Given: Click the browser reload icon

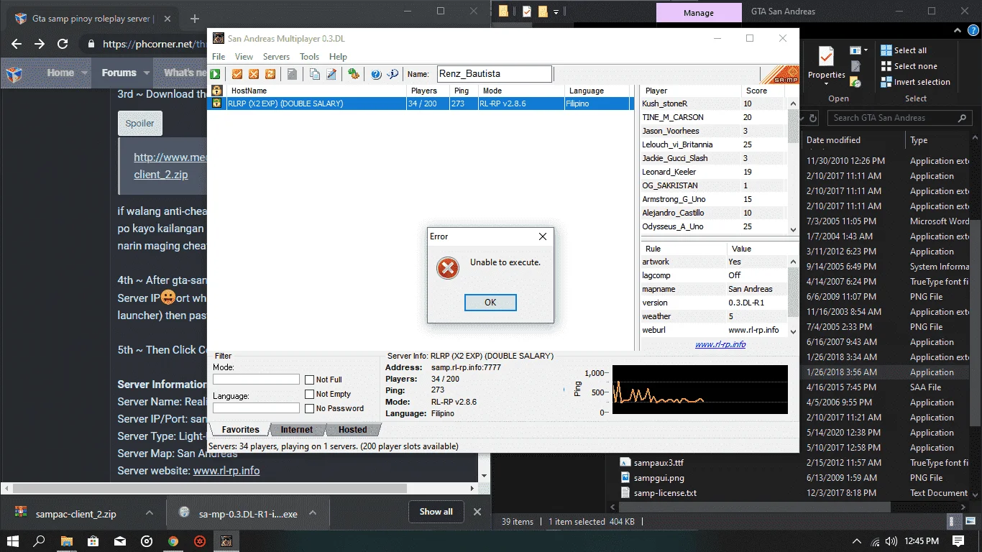Looking at the screenshot, I should click(63, 44).
